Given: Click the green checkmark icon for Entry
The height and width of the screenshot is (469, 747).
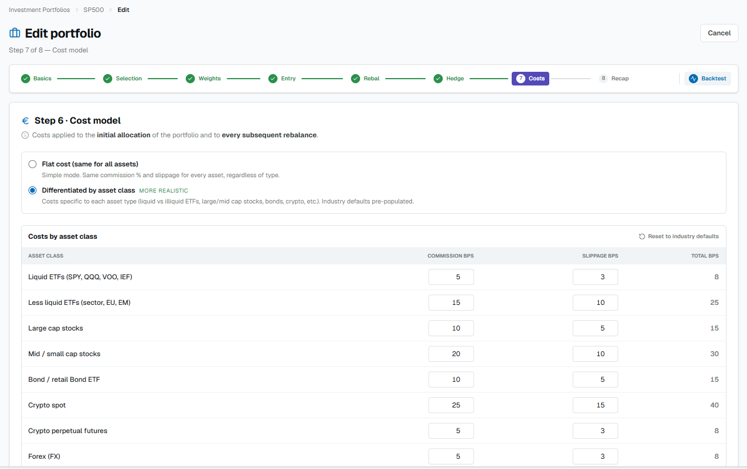Looking at the screenshot, I should pyautogui.click(x=273, y=79).
